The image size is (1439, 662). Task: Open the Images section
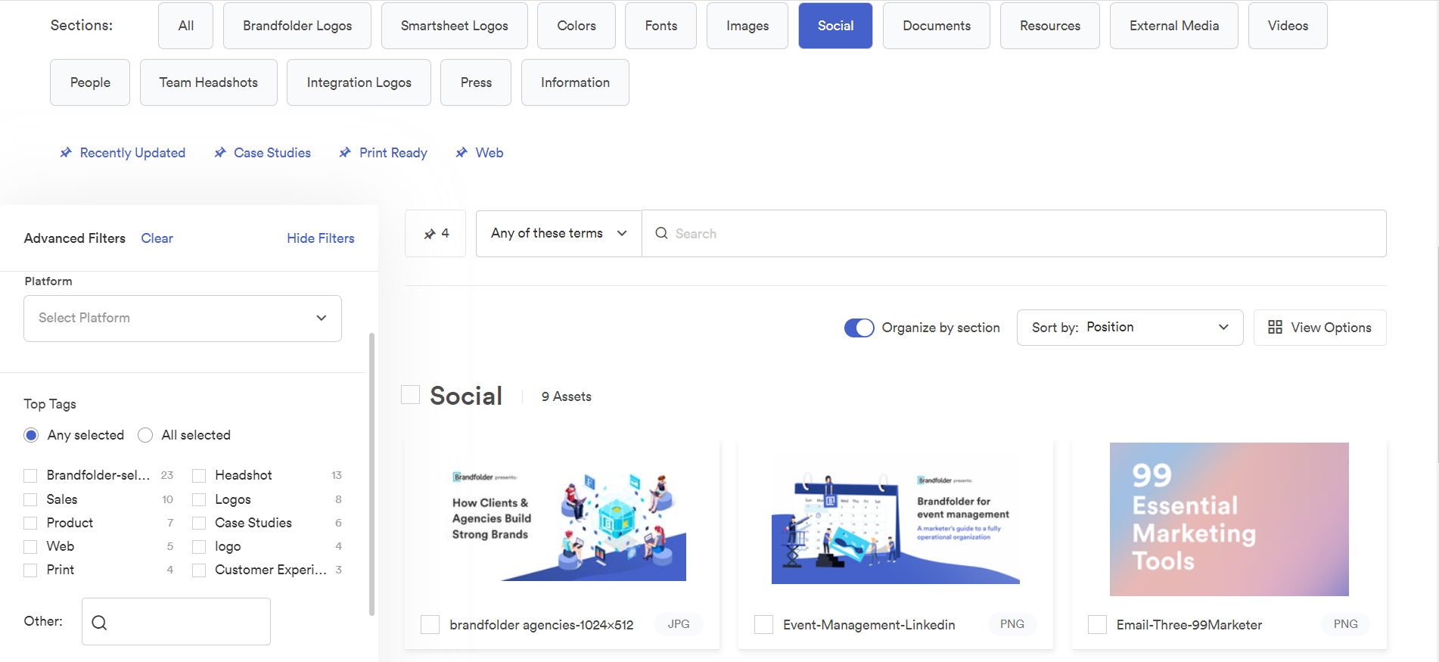747,26
